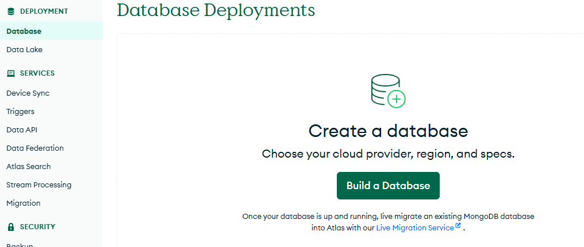584x247 pixels.
Task: Open the Data Lake sidebar item
Action: (x=51, y=49)
